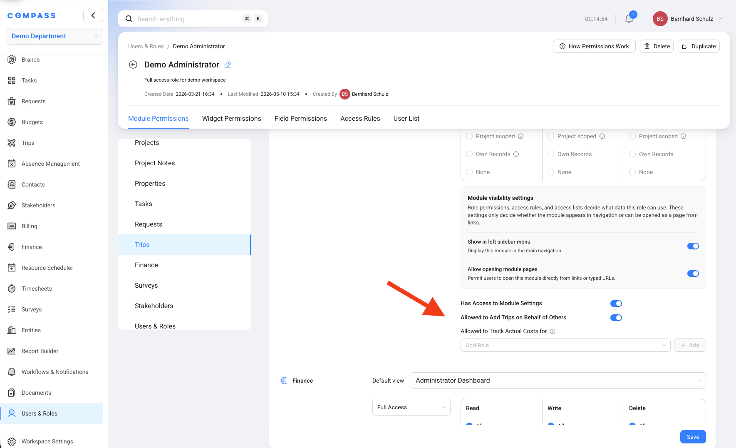Click info icon beside Own Records in Read column
Image resolution: width=736 pixels, height=448 pixels.
(516, 154)
